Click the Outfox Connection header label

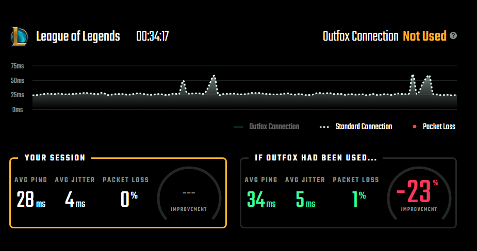click(360, 36)
